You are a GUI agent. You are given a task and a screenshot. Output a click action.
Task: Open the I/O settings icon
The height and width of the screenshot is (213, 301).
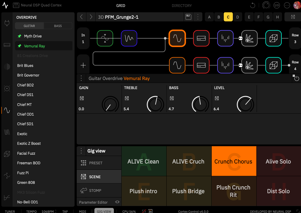tap(277, 5)
